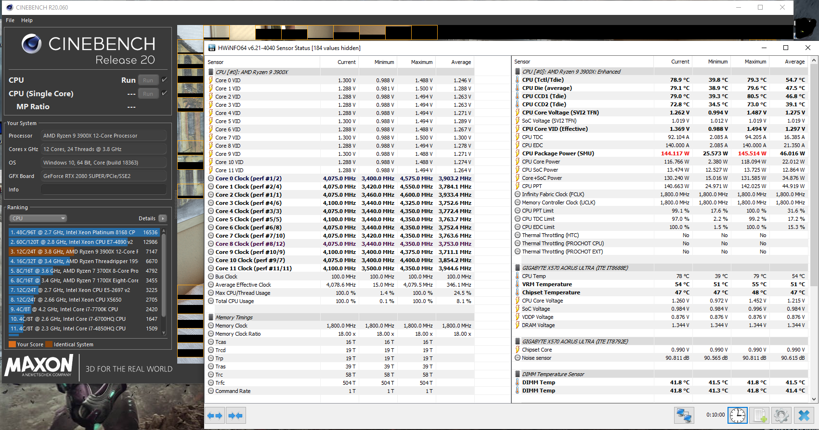Start logging sensors to a file
Image resolution: width=819 pixels, height=430 pixels.
[x=759, y=415]
